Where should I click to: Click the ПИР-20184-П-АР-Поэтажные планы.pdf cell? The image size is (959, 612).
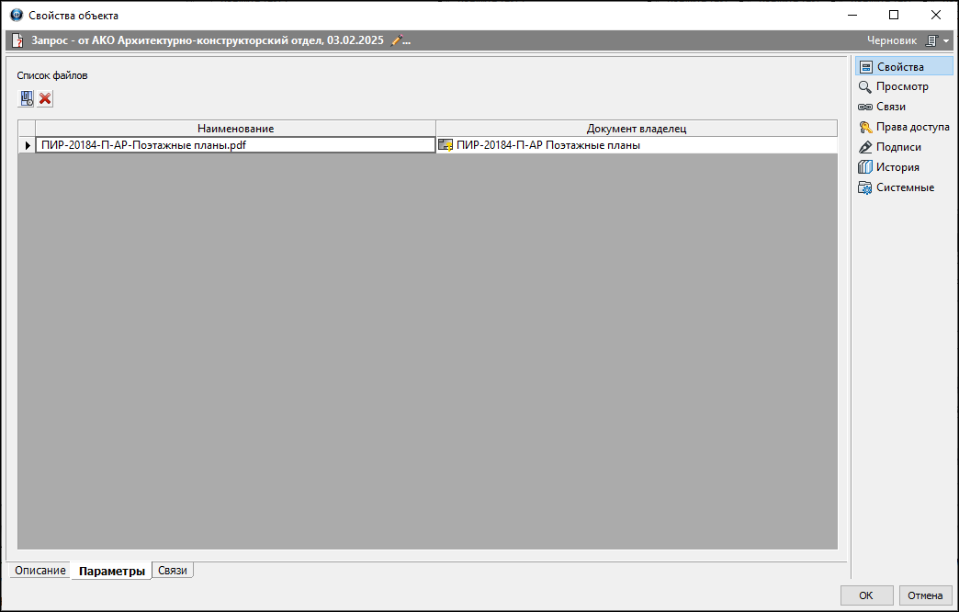pos(235,146)
